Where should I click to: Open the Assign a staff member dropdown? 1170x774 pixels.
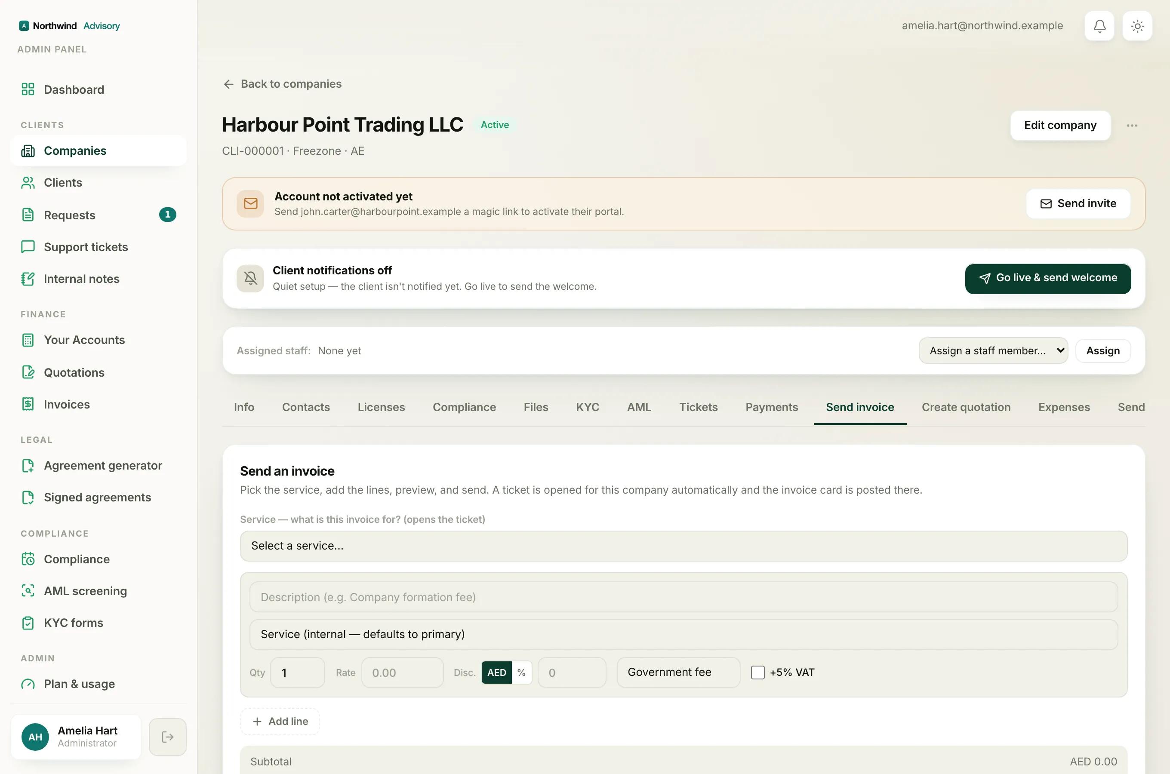[993, 350]
